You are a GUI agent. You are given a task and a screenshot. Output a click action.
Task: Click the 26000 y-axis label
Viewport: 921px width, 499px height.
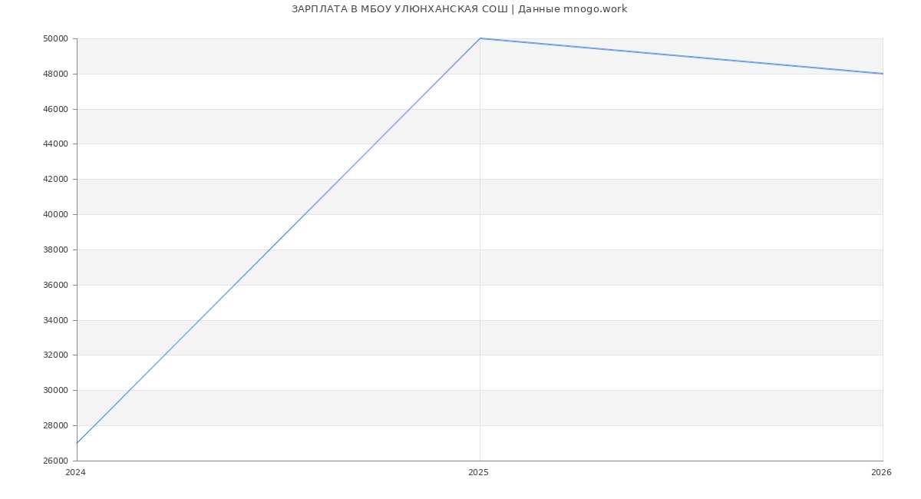click(x=56, y=461)
